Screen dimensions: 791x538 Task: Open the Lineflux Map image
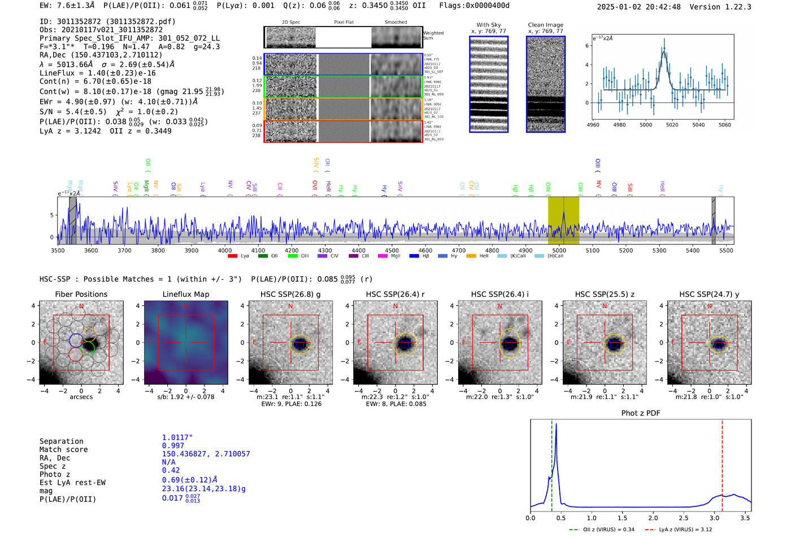click(186, 343)
